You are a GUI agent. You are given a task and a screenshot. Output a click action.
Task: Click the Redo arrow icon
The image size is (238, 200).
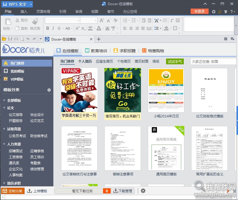pyautogui.click(x=34, y=39)
